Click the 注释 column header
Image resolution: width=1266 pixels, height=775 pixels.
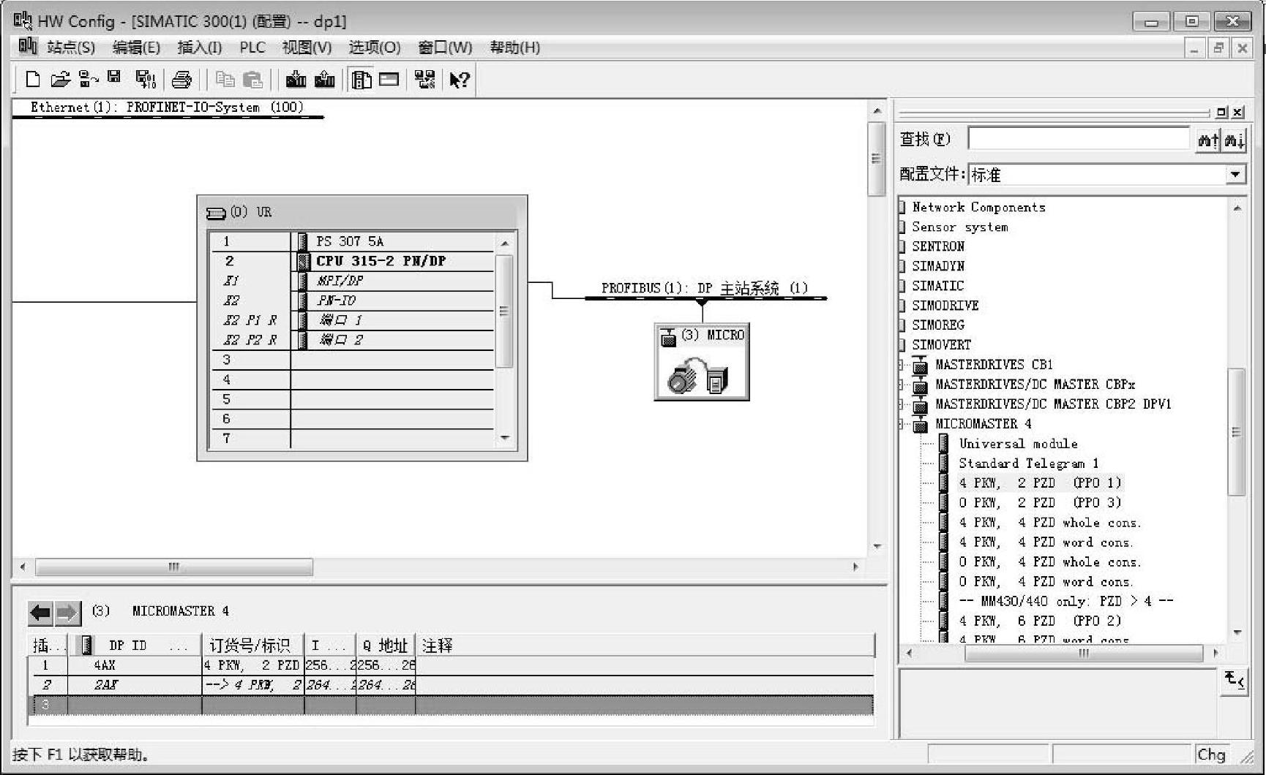tap(645, 646)
